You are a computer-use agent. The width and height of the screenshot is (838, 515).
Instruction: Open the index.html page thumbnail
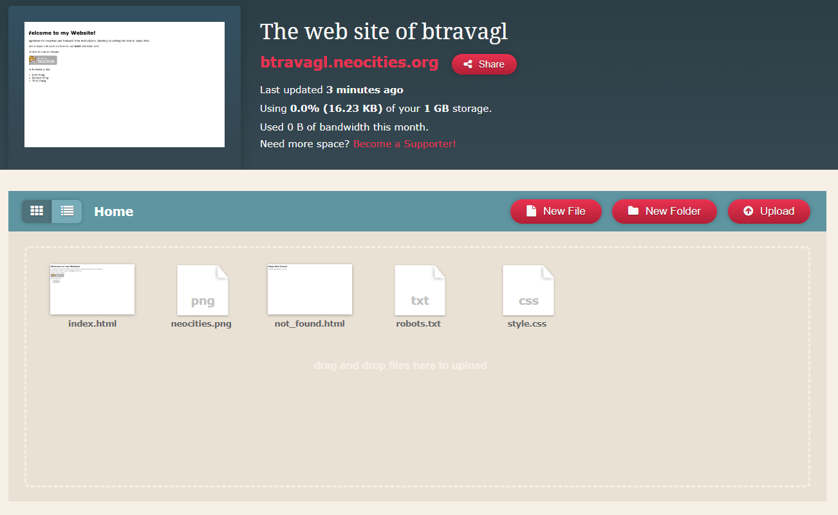(92, 289)
